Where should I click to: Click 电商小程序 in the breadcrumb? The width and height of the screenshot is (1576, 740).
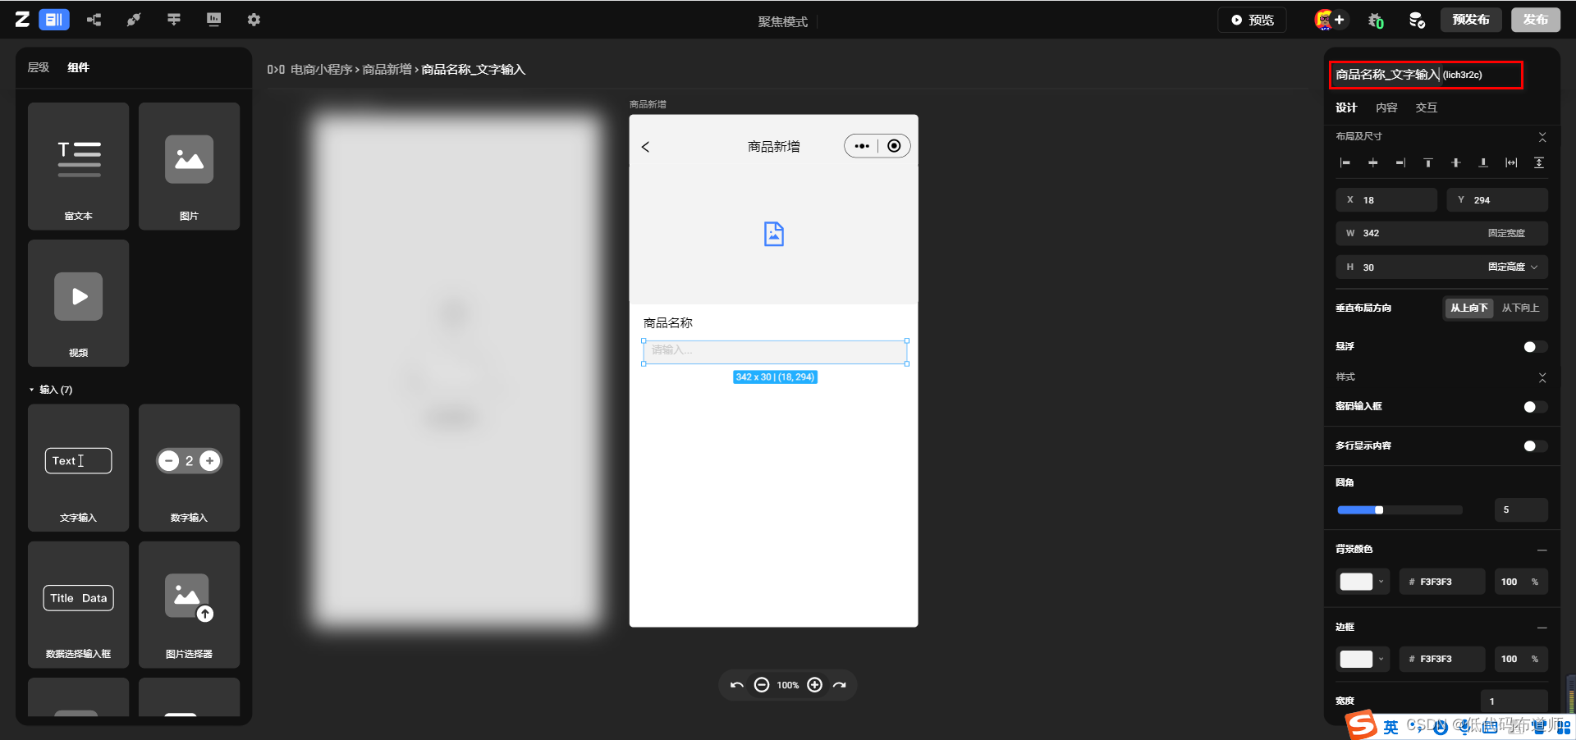click(x=322, y=70)
